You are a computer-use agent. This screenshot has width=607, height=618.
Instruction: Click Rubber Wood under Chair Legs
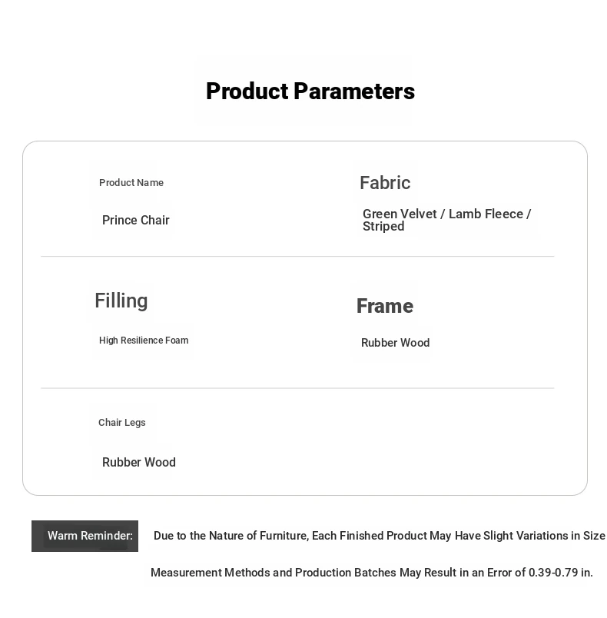139,463
